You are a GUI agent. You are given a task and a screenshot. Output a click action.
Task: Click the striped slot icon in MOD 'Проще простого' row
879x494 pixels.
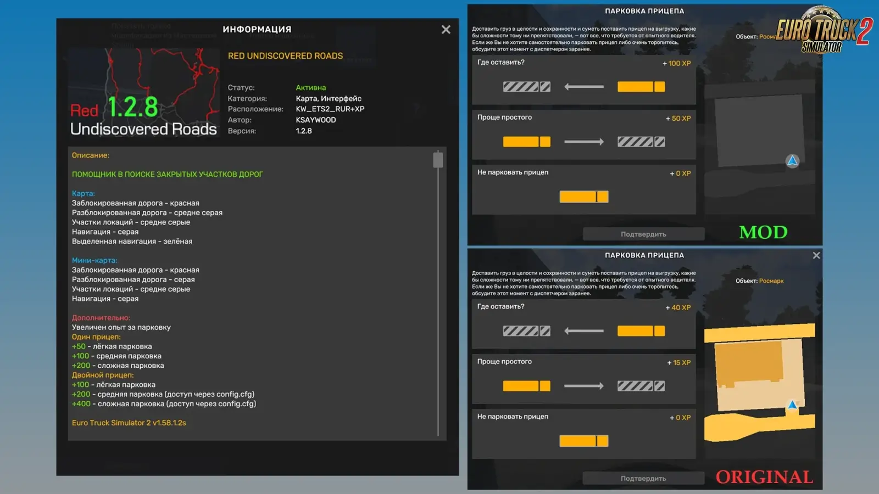[x=641, y=142]
